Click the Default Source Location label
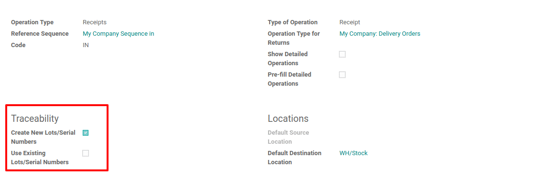 [x=288, y=137]
